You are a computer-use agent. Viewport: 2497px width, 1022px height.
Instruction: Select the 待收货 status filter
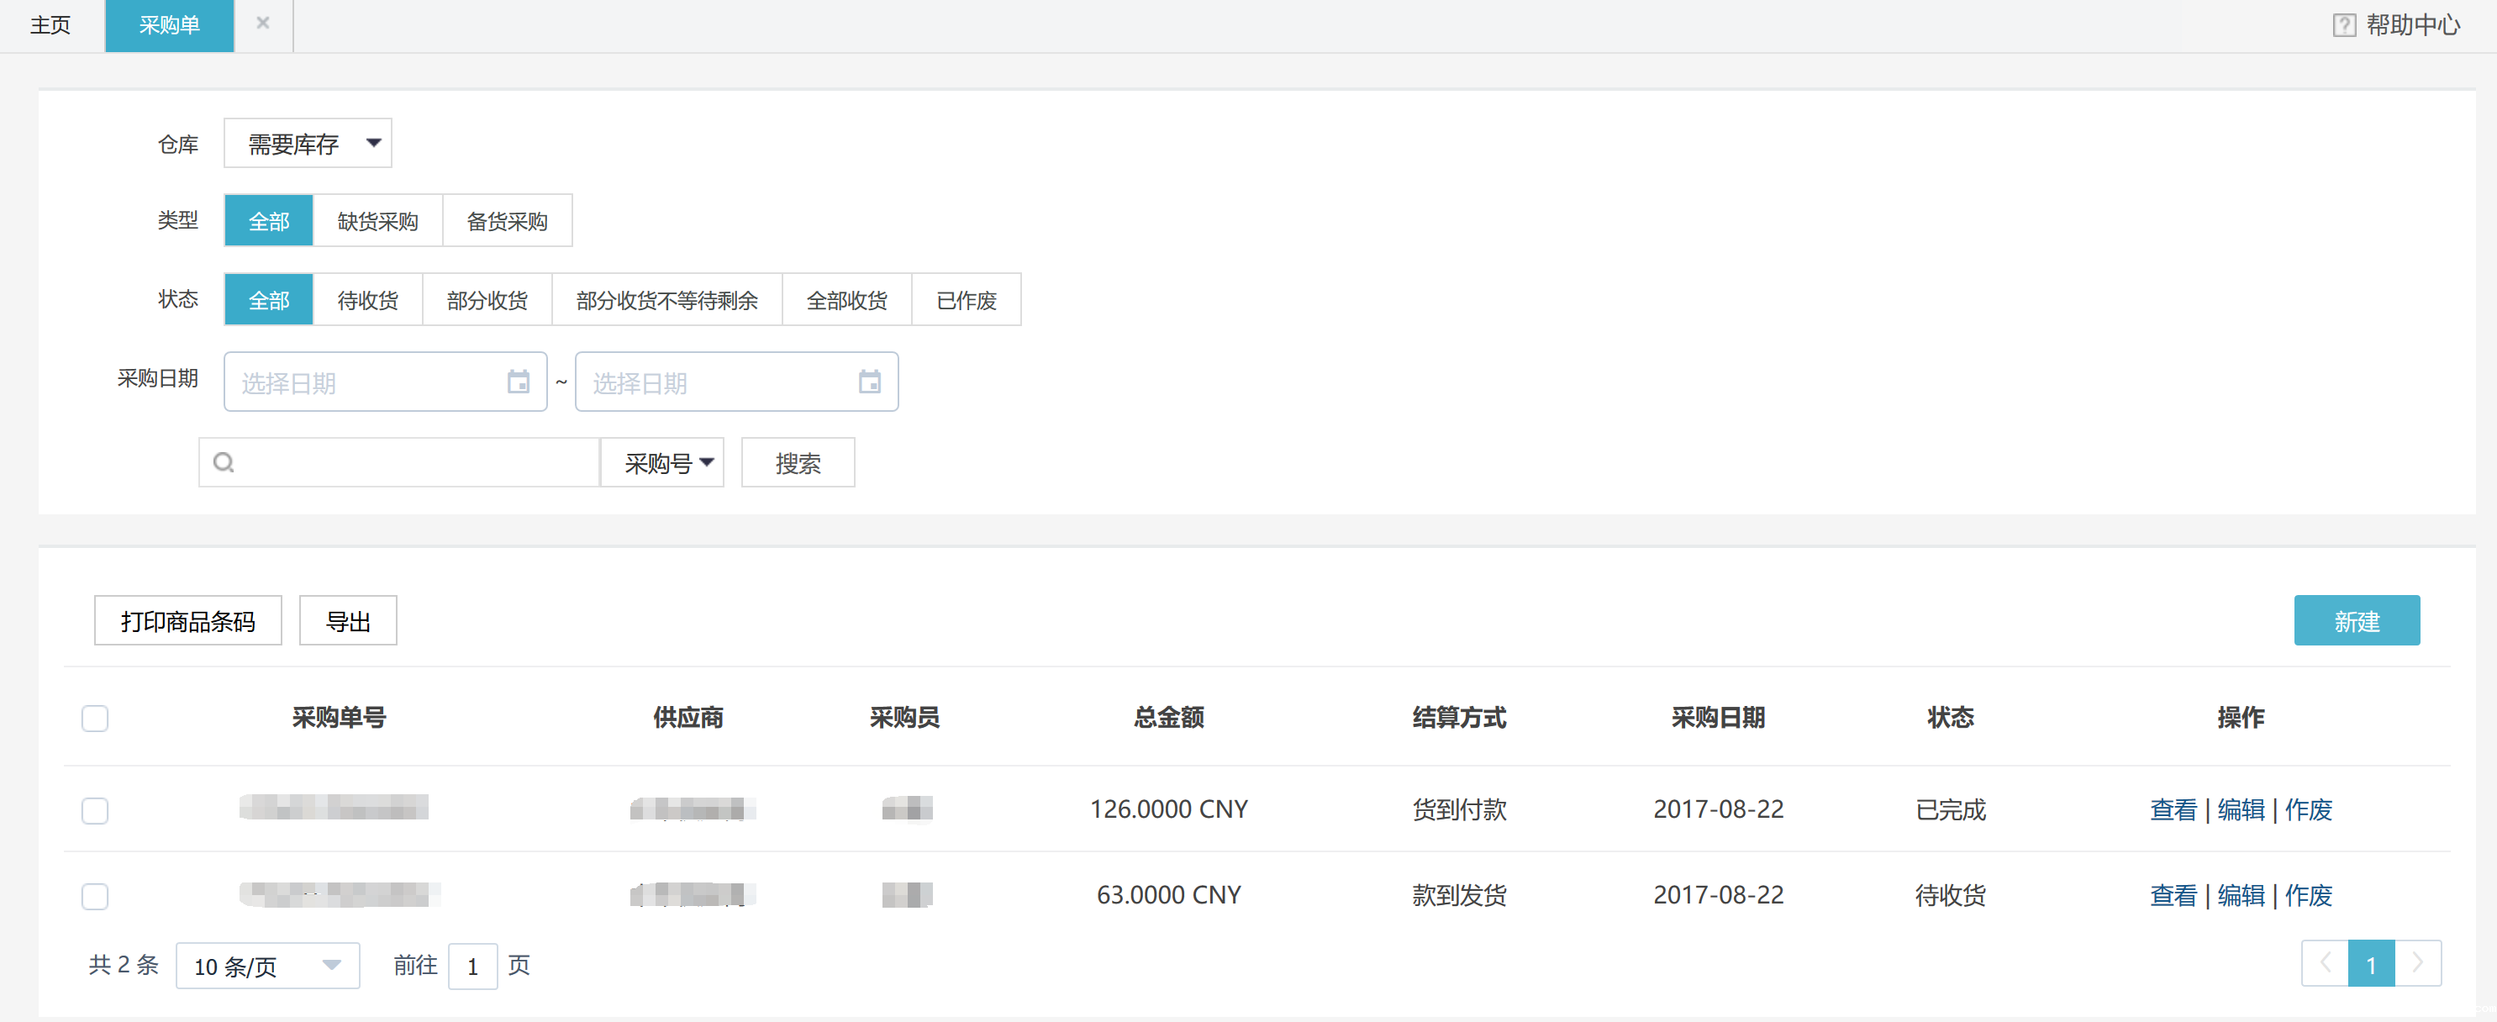point(367,299)
